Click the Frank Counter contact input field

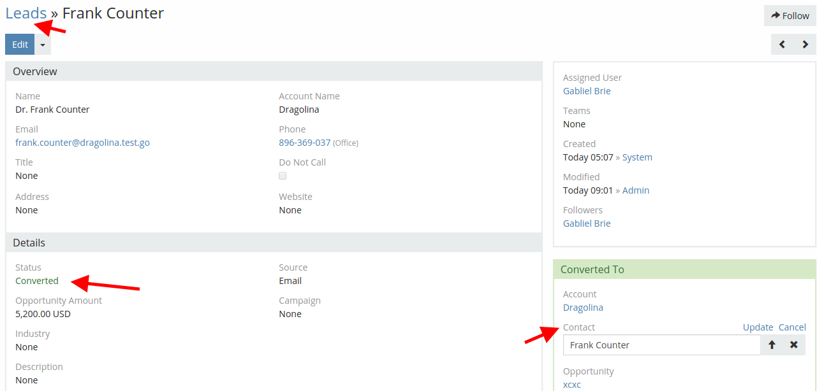[x=661, y=345]
